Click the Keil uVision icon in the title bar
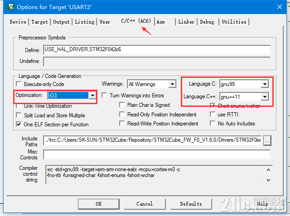 11,7
